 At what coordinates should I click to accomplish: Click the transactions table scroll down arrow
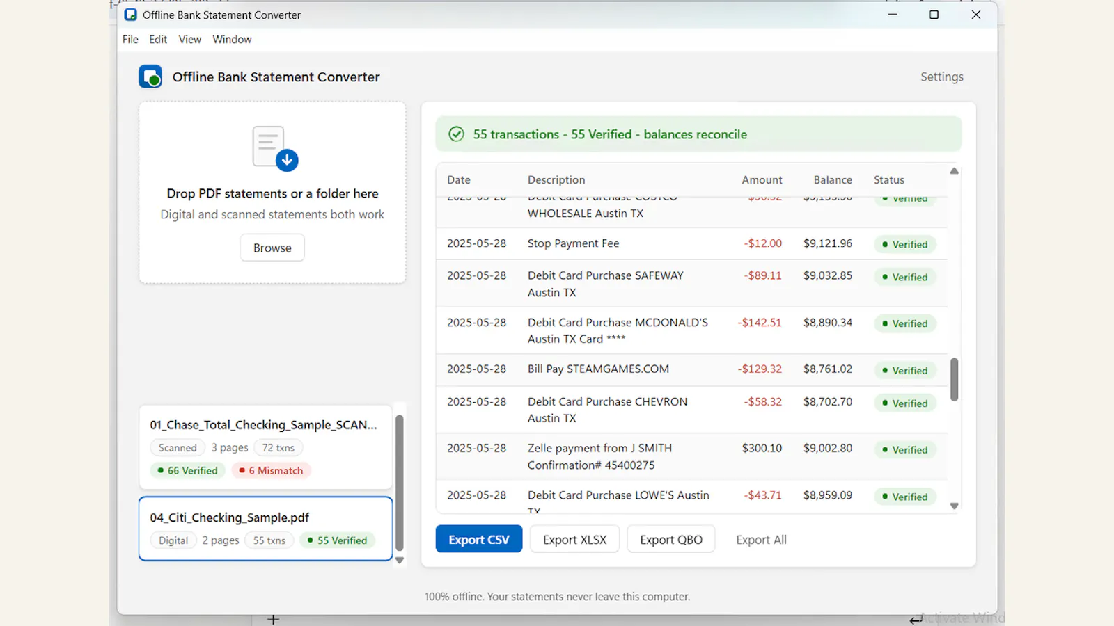pyautogui.click(x=954, y=506)
